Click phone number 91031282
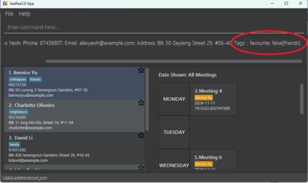 17,150
